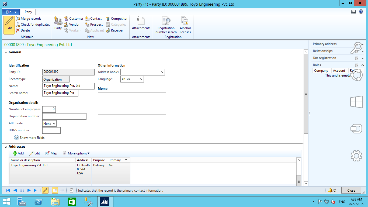Image resolution: width=368 pixels, height=207 pixels.
Task: Click the Search name field
Action: pyautogui.click(x=60, y=93)
